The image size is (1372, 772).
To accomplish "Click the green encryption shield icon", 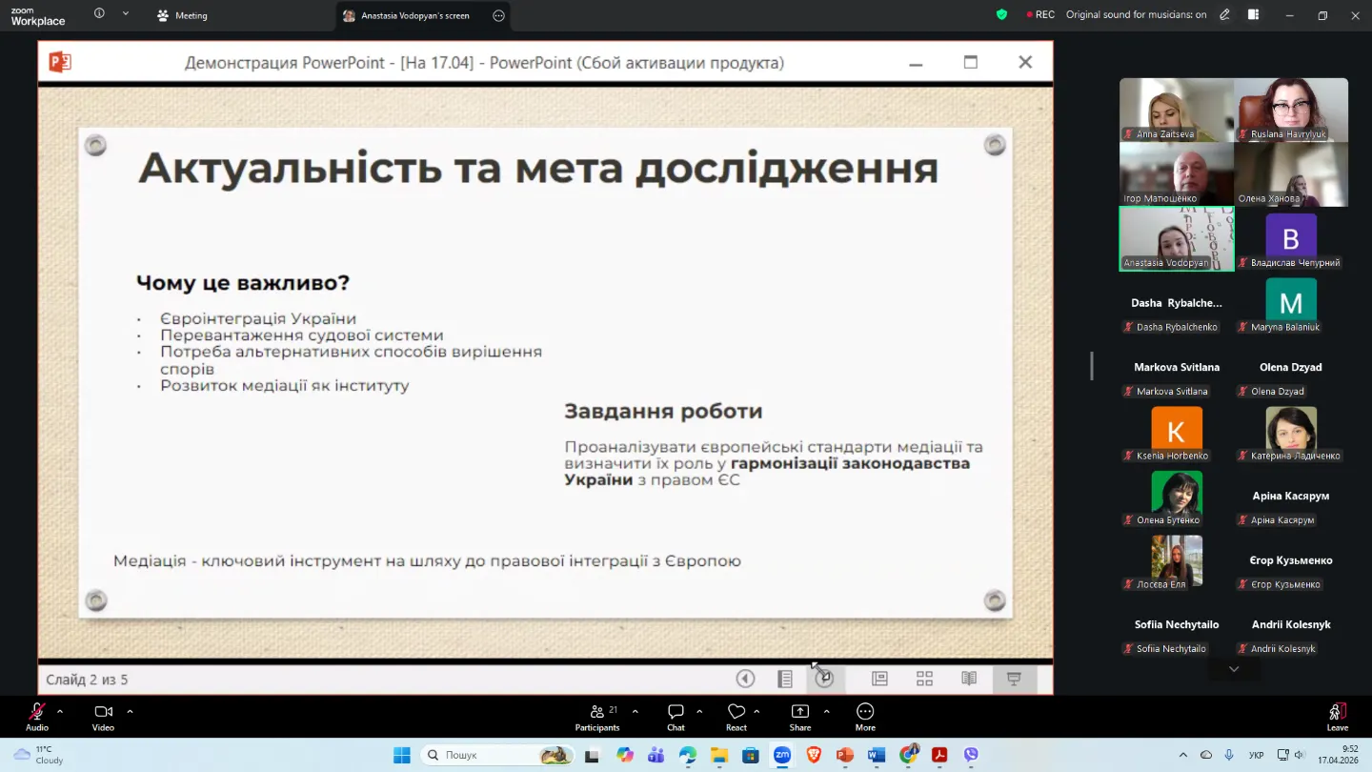I will coord(1001,15).
